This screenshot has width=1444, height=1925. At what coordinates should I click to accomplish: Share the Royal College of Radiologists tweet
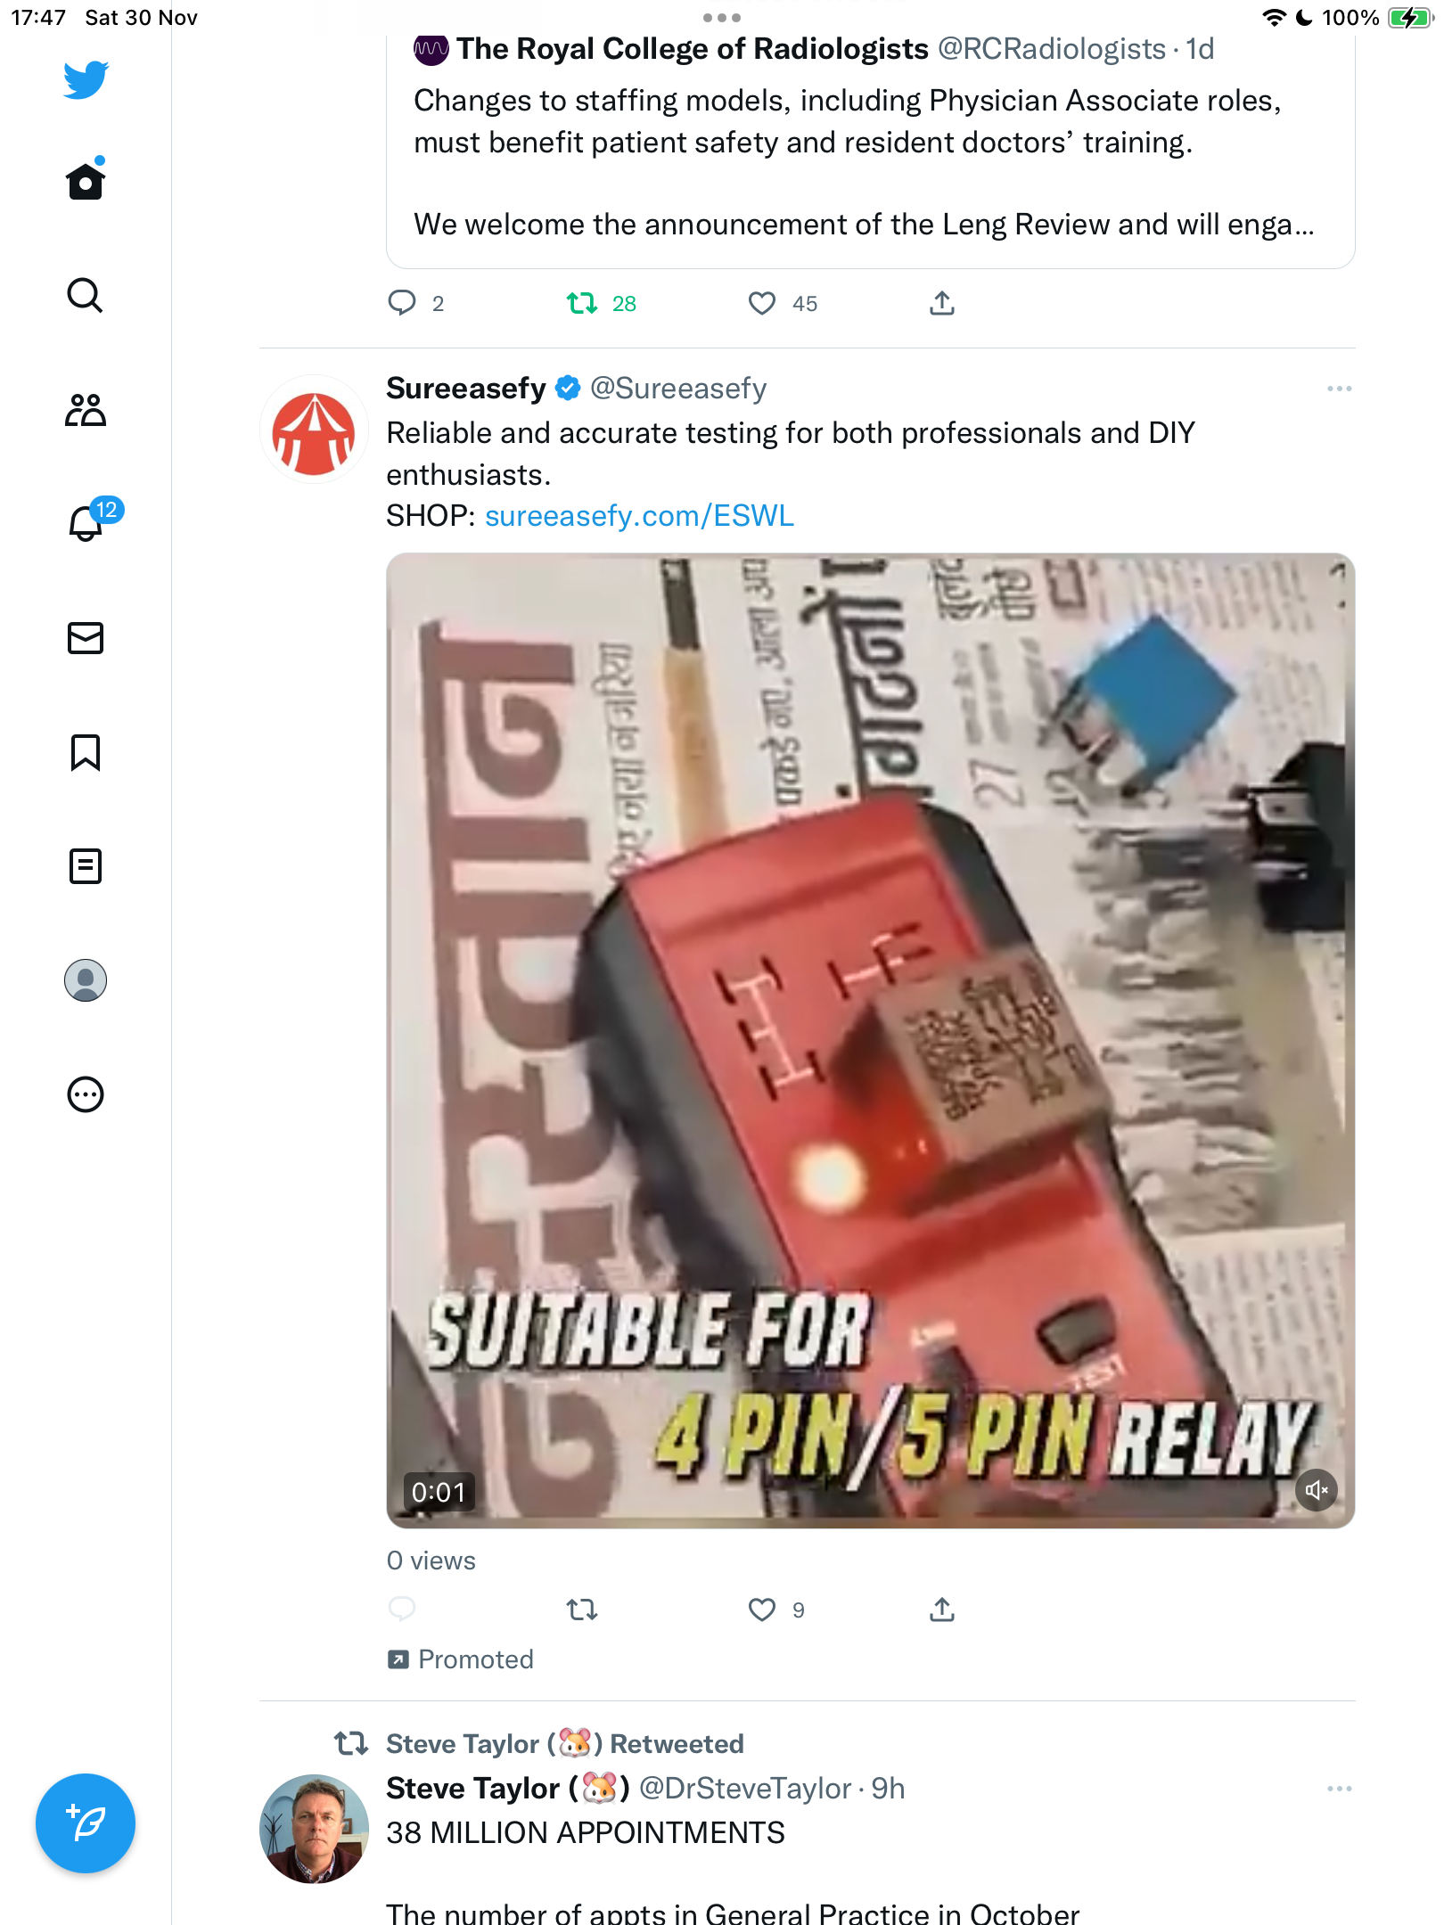(x=942, y=304)
